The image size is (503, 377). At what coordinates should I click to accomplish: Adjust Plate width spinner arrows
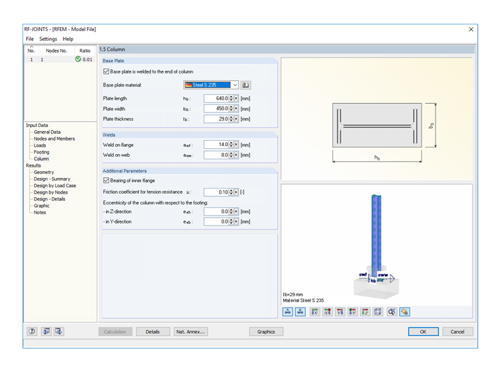[231, 108]
